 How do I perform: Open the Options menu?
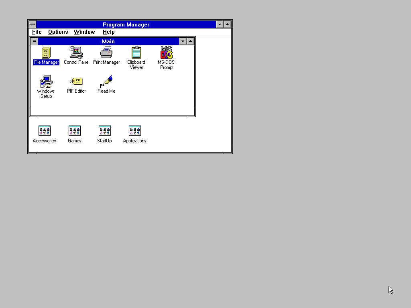[58, 32]
